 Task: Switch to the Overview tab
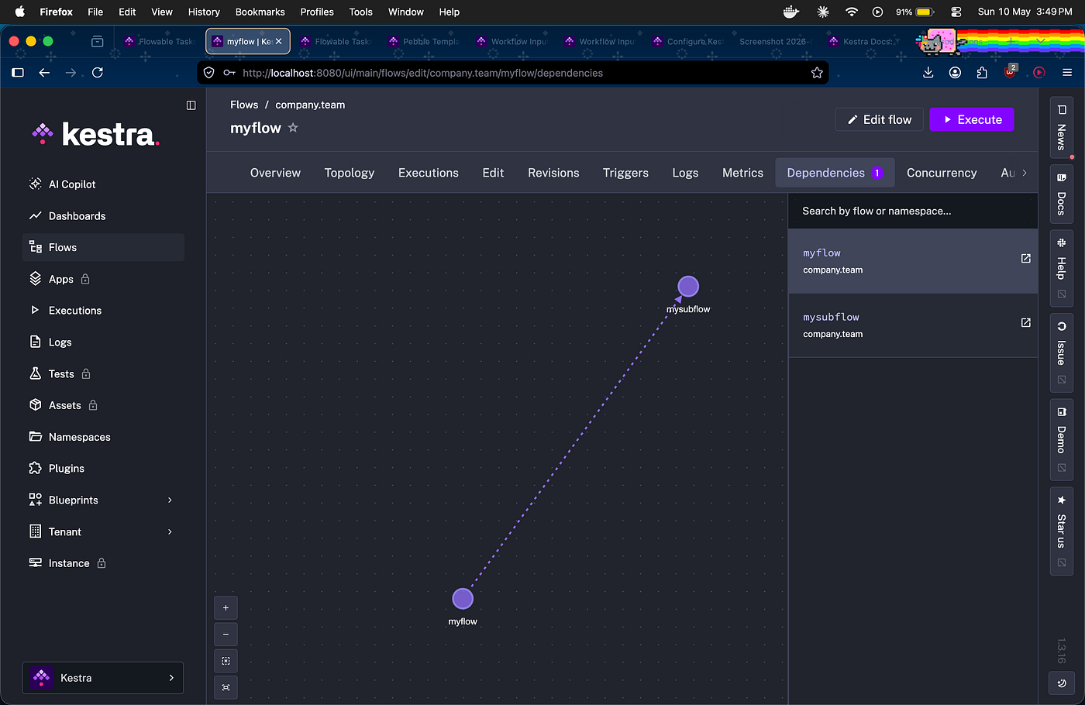pyautogui.click(x=275, y=173)
